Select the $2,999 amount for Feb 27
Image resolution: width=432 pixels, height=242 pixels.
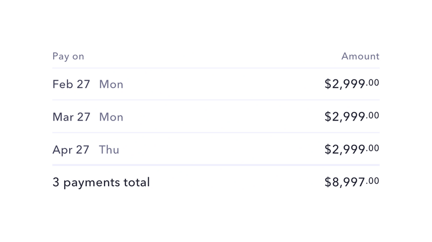(345, 84)
